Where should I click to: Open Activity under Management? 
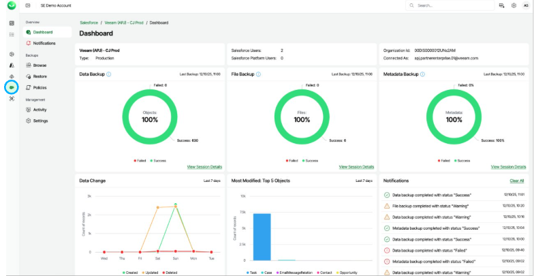coord(40,109)
